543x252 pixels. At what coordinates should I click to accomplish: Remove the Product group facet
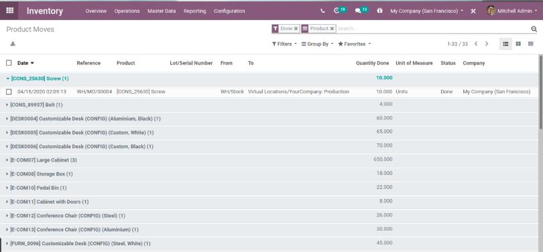point(332,29)
